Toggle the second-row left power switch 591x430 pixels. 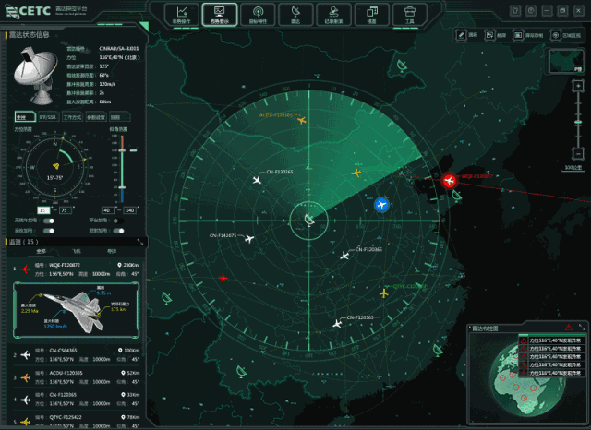click(49, 231)
